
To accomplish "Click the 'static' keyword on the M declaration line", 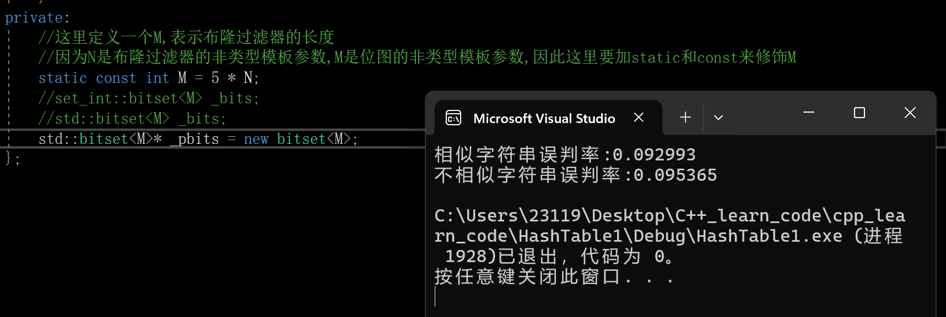I will click(x=63, y=78).
